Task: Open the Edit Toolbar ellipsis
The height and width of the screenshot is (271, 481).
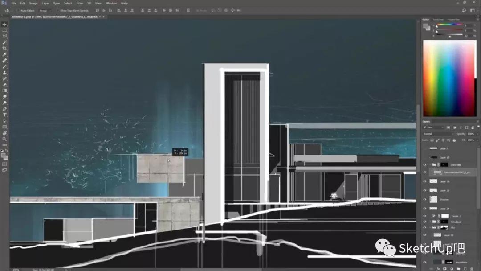Action: tap(4, 145)
